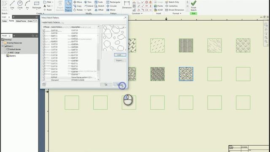Select the Rectangle sketch tool

pyautogui.click(x=37, y=5)
